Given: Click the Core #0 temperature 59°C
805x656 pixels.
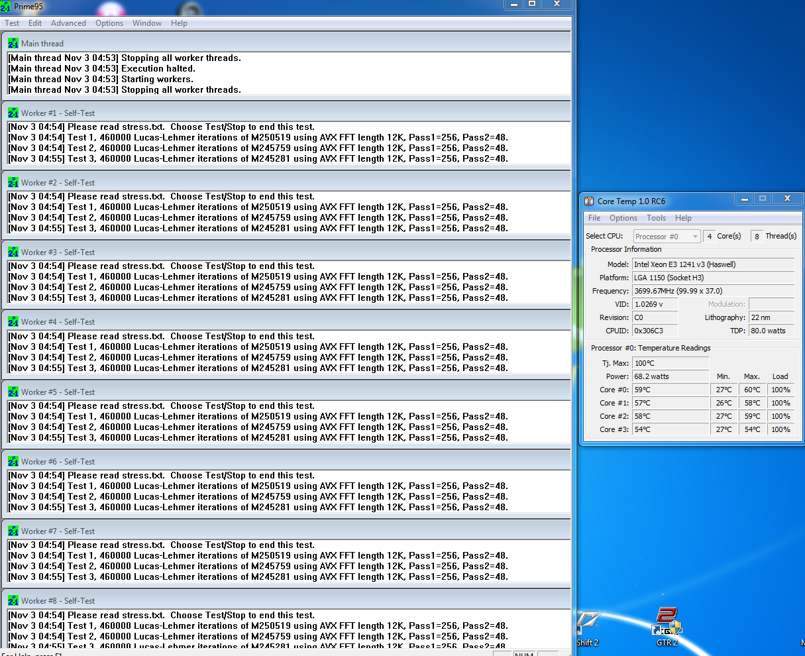Looking at the screenshot, I should [671, 390].
